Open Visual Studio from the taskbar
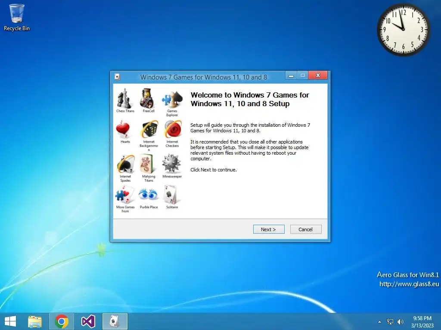This screenshot has height=330, width=441. click(88, 321)
